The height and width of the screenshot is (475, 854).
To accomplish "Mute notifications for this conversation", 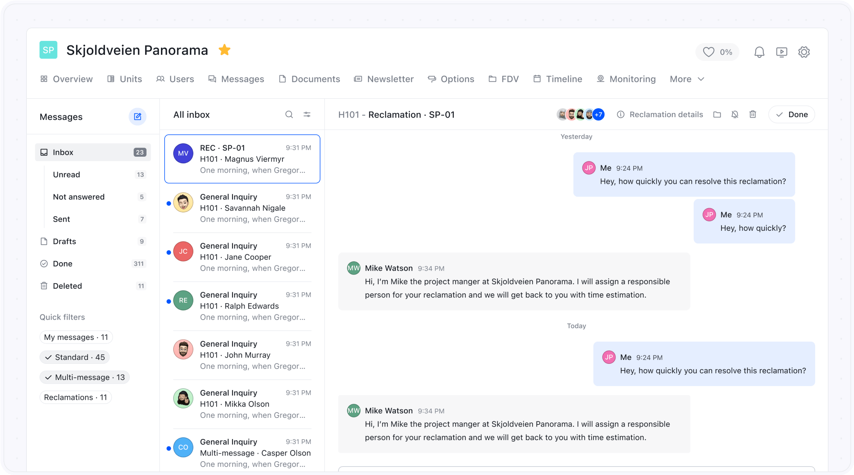I will [735, 114].
